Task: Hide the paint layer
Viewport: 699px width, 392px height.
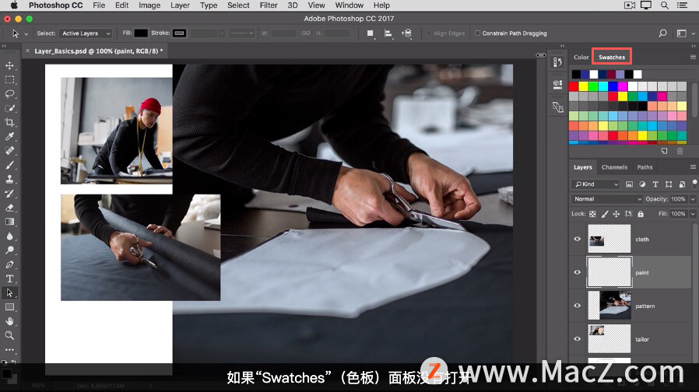Action: click(x=578, y=272)
